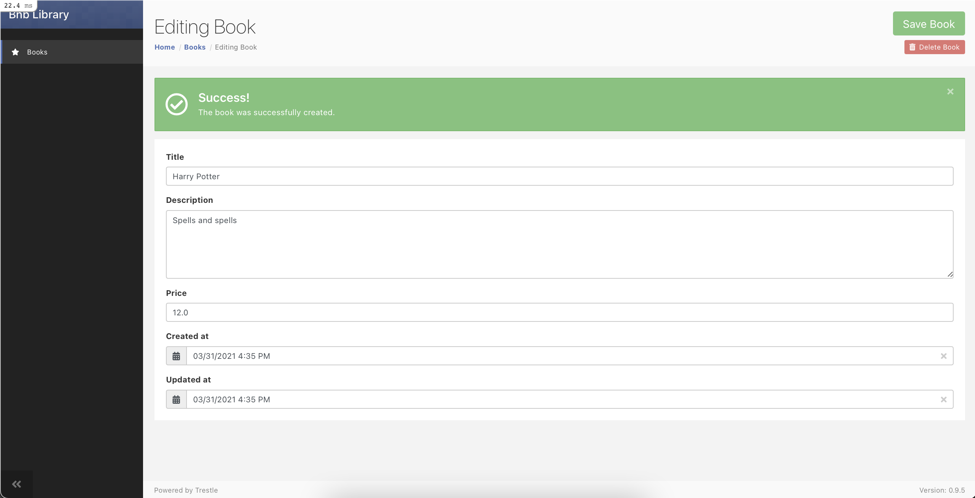Click the 'Editing Book' breadcrumb text
This screenshot has width=975, height=498.
pos(236,47)
